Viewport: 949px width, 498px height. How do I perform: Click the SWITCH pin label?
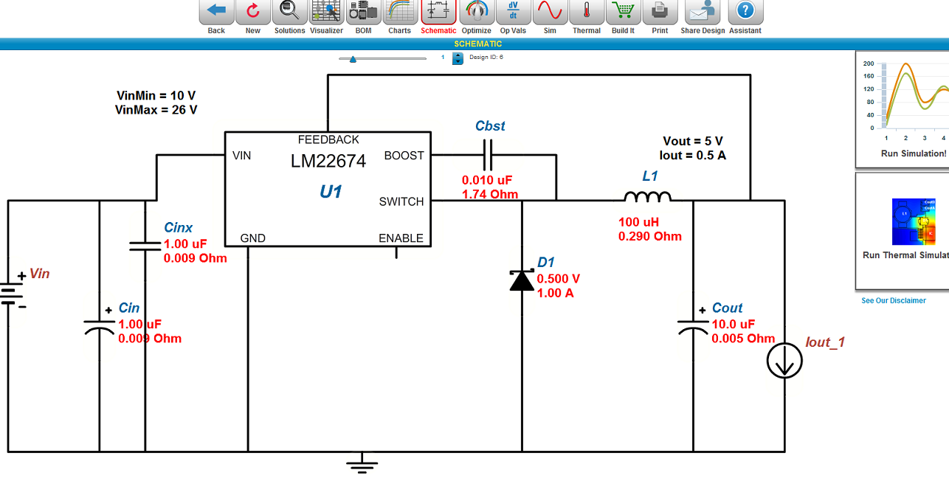[x=401, y=201]
